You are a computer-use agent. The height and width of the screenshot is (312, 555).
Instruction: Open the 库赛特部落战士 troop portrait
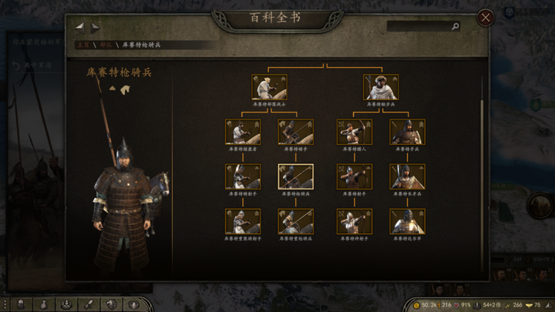coord(269,87)
